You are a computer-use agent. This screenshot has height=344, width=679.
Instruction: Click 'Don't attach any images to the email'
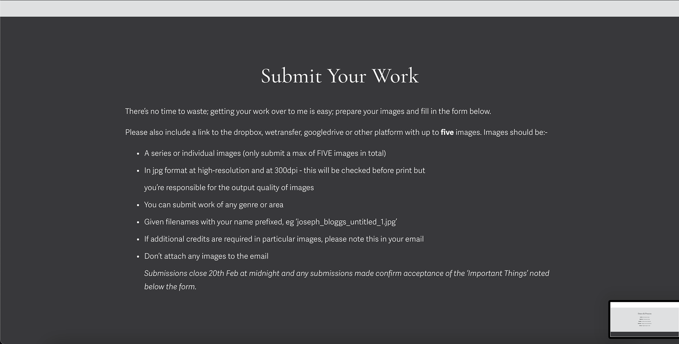206,256
